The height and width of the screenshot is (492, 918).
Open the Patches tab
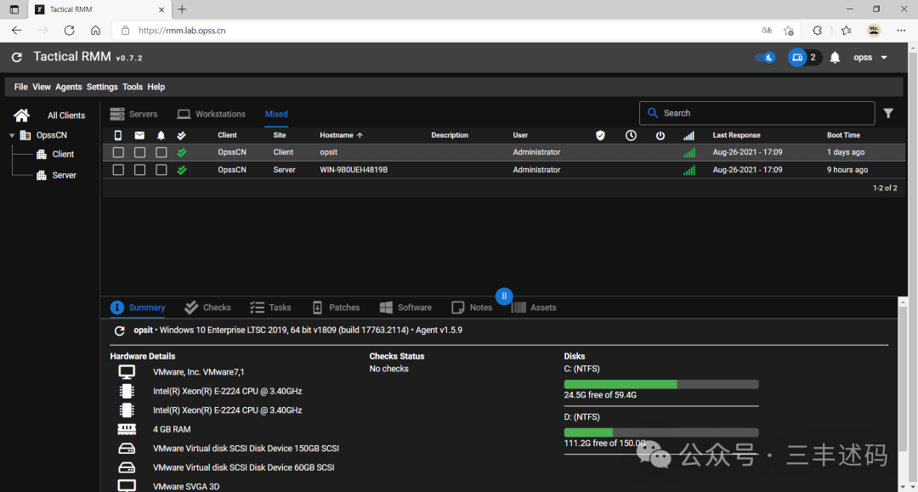pos(336,307)
